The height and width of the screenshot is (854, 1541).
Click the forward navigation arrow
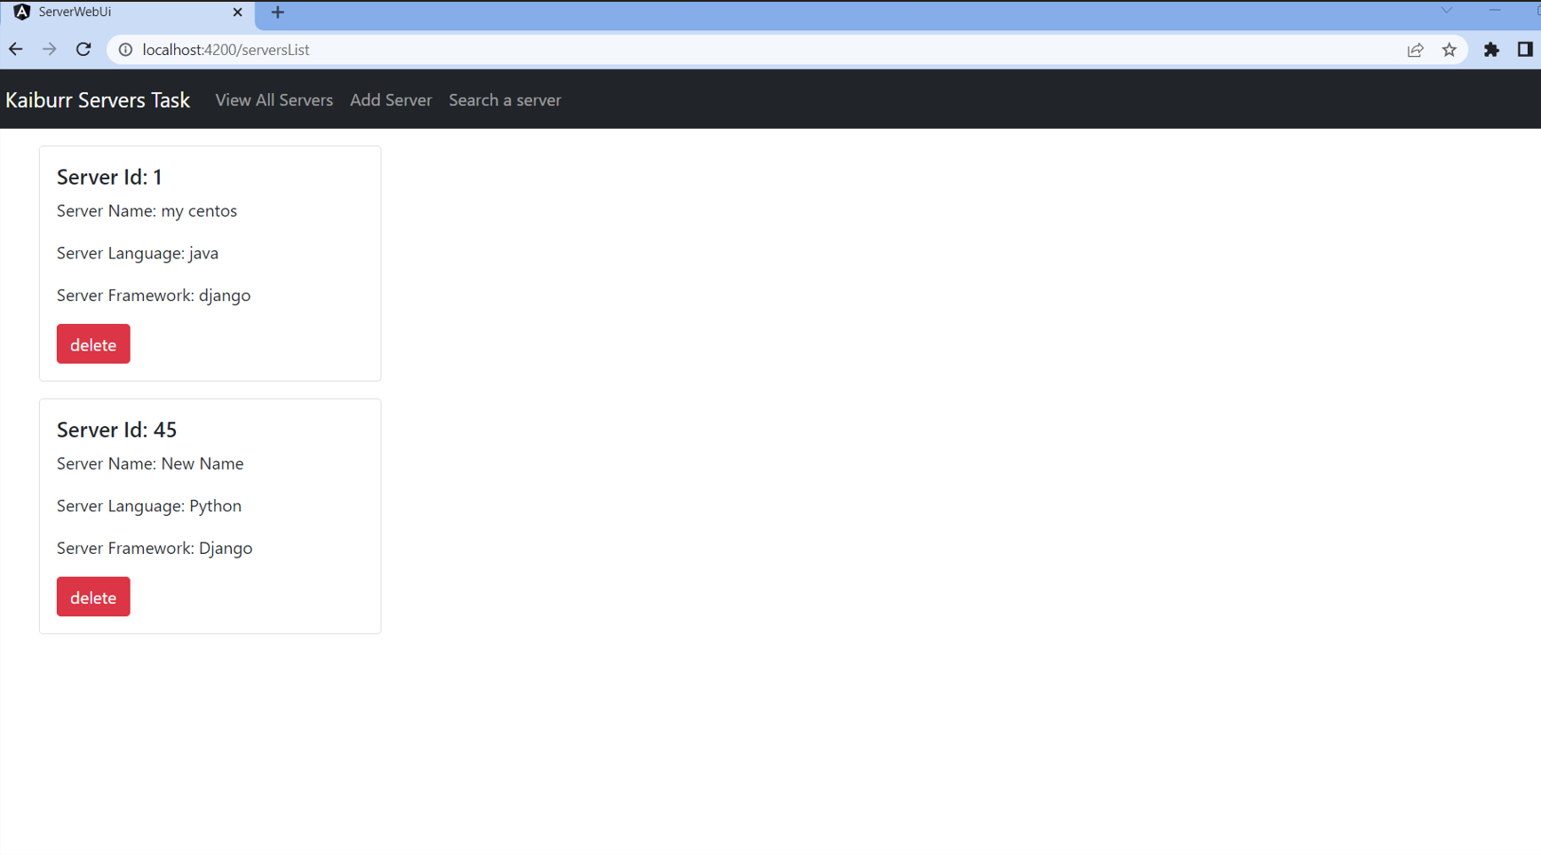click(x=49, y=49)
